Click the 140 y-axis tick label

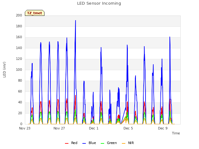pos(19,48)
